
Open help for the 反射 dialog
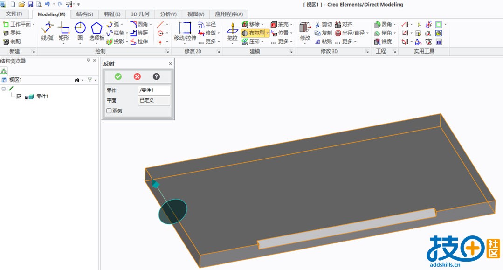(x=156, y=76)
